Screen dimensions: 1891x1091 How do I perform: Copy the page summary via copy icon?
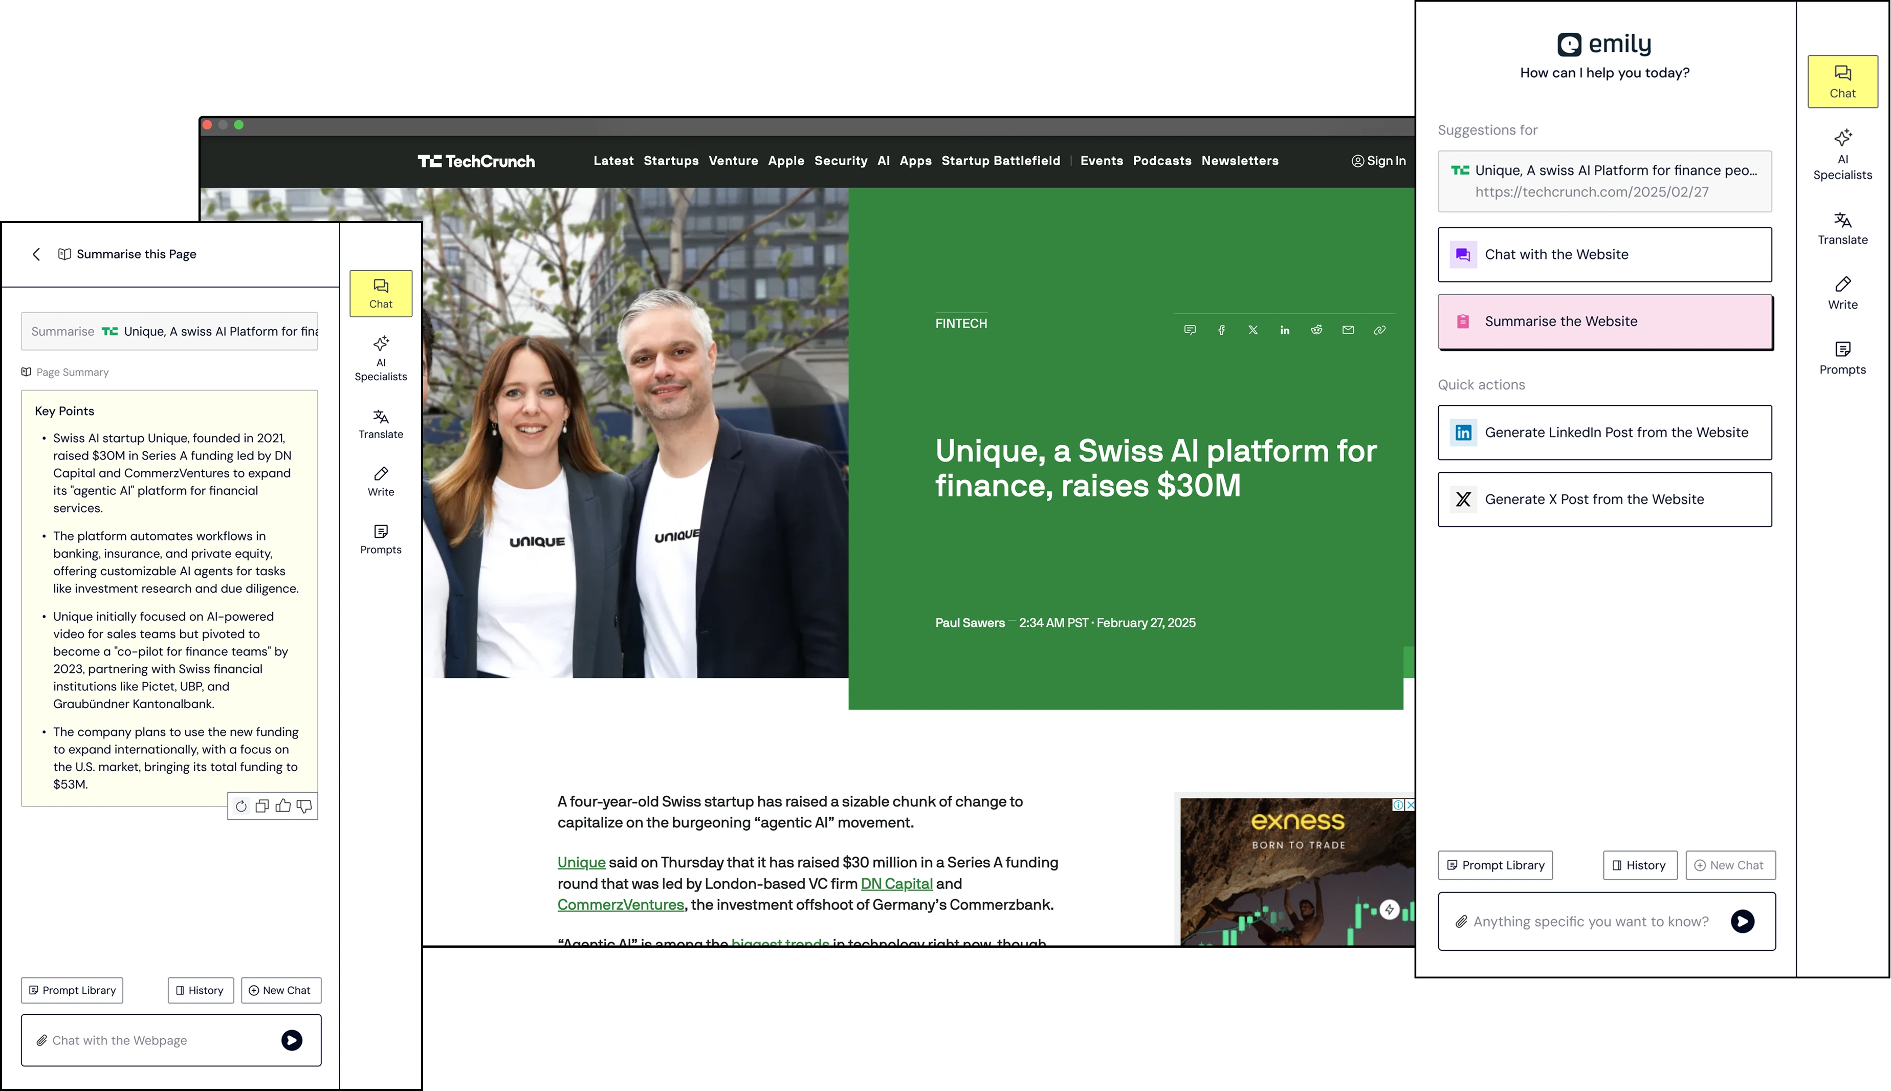(262, 806)
